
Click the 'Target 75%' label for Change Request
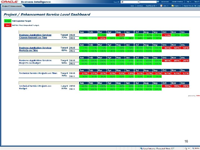point(64,36)
